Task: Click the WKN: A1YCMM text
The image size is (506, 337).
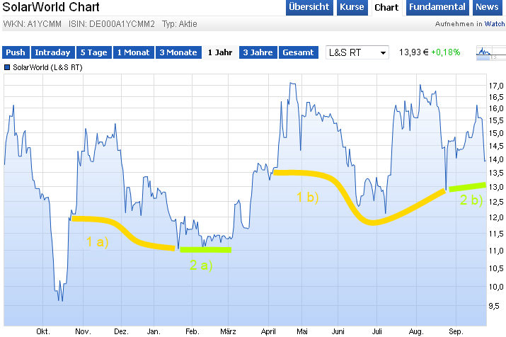Action: [33, 24]
